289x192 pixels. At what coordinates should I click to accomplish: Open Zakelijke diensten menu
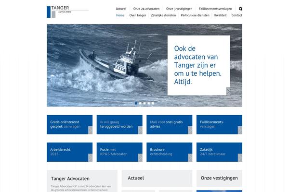163,15
